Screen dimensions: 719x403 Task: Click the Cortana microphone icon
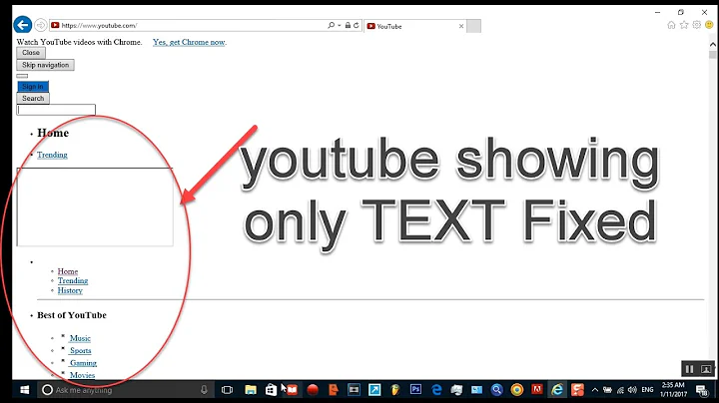[204, 390]
